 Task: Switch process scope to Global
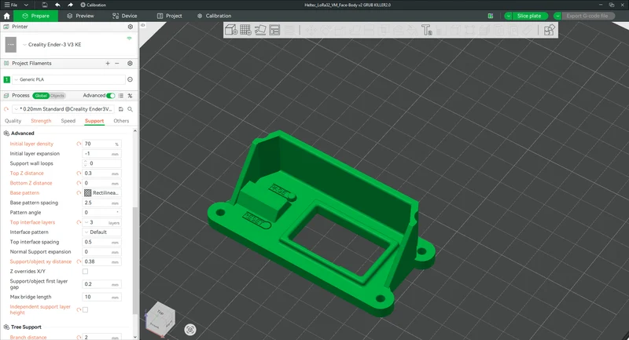coord(41,96)
